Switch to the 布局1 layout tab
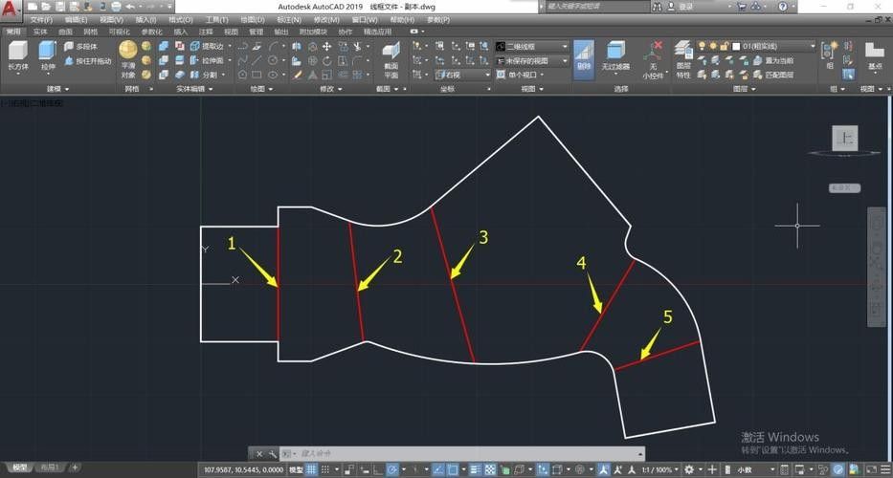 pyautogui.click(x=52, y=467)
